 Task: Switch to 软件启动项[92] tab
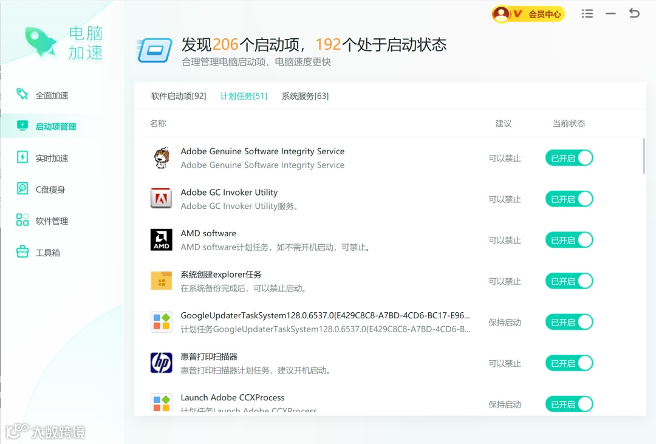179,96
